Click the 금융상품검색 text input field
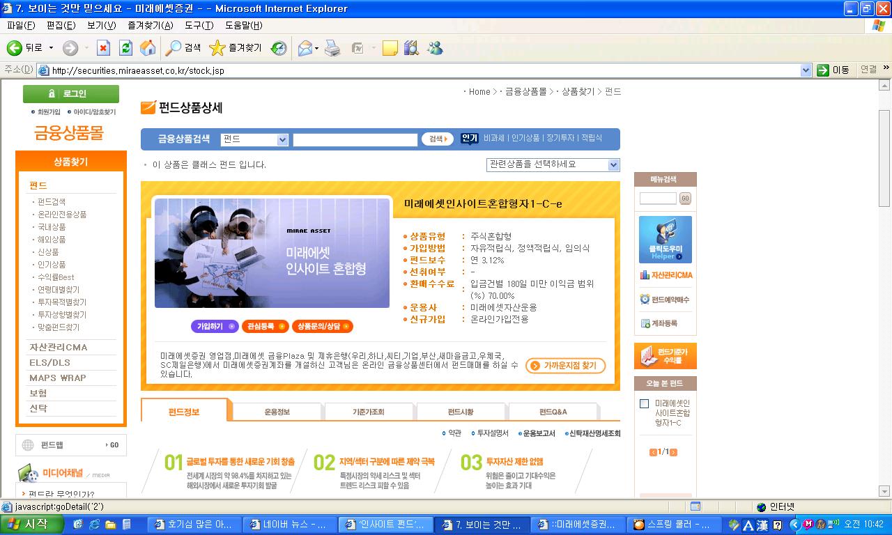 click(x=355, y=139)
